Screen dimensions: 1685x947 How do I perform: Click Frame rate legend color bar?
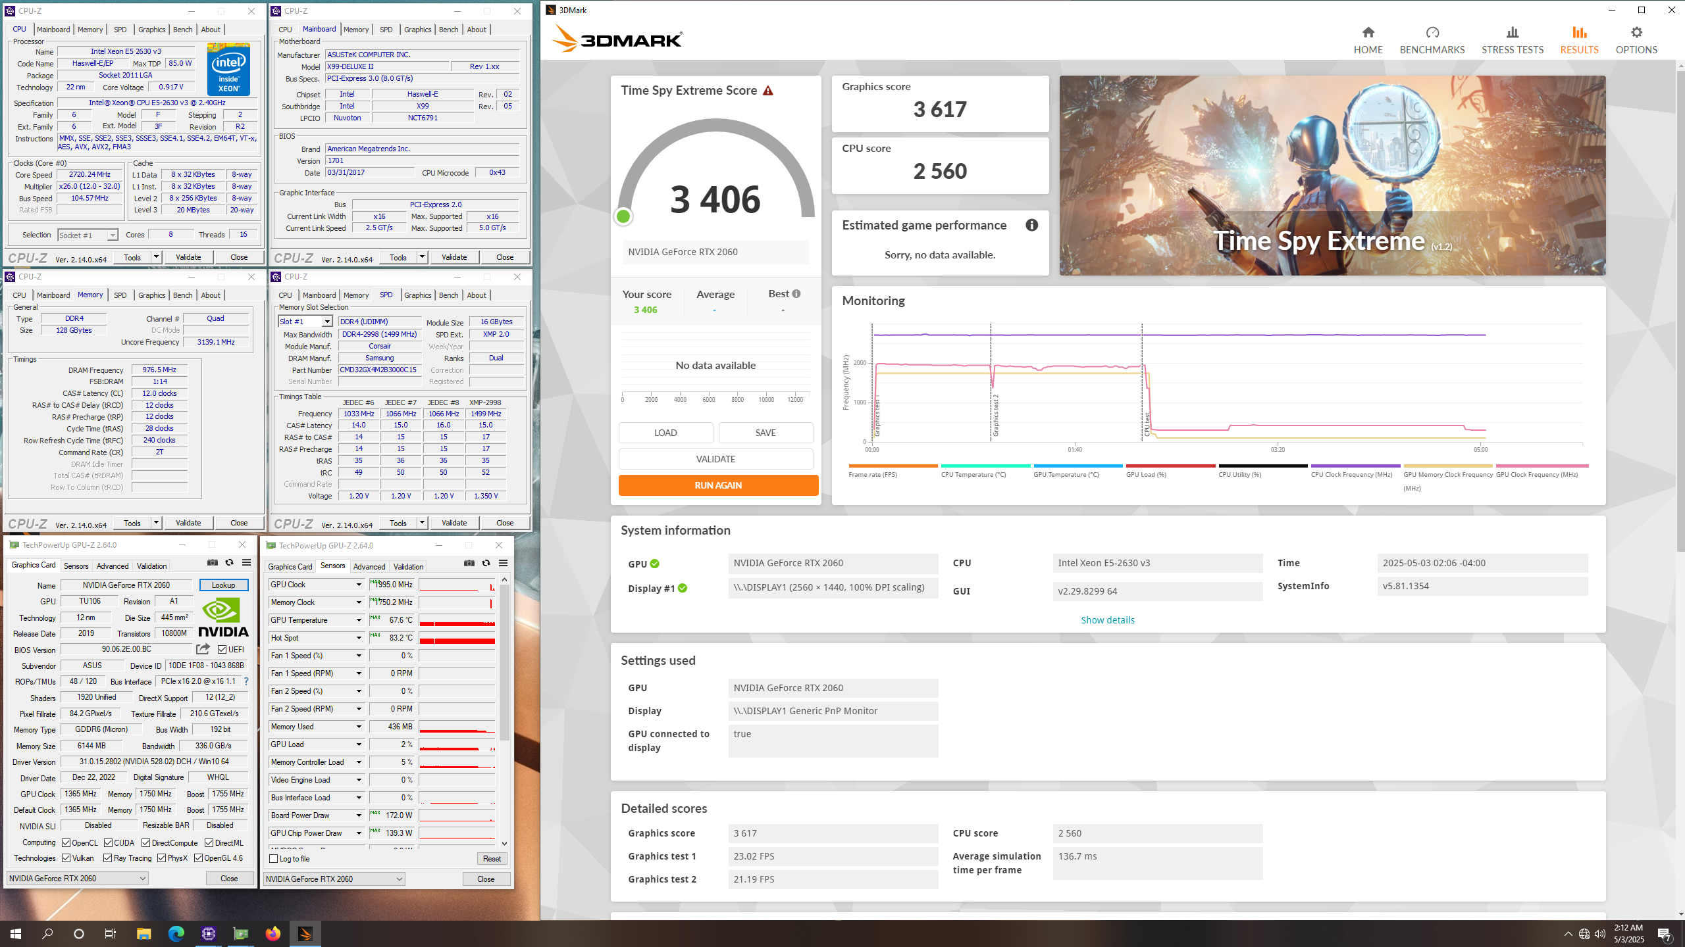[893, 466]
